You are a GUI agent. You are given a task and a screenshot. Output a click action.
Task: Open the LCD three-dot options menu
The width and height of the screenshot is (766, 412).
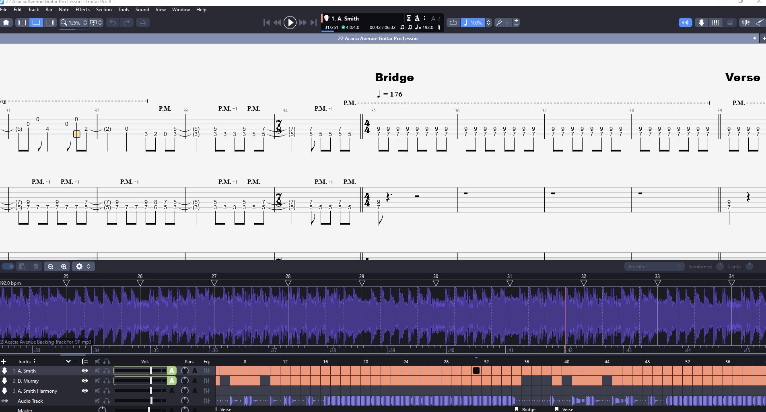[424, 18]
